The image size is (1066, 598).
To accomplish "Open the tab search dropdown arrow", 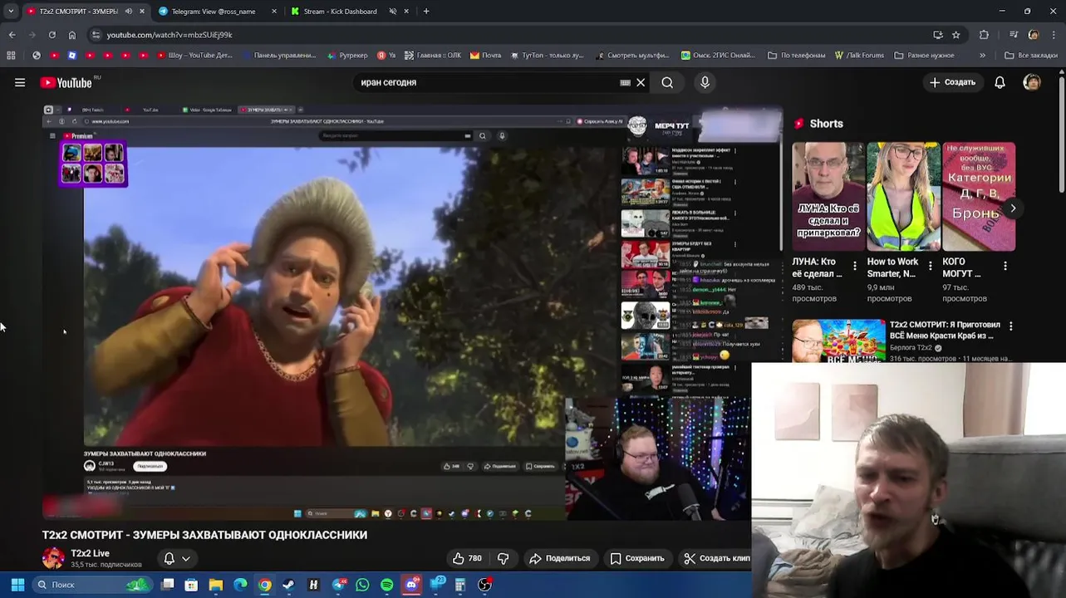I will point(11,12).
